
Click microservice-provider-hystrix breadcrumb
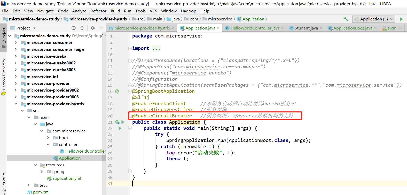point(96,19)
